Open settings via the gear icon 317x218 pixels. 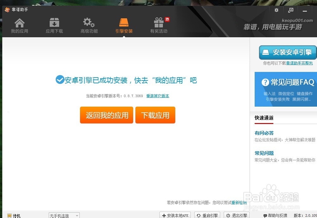(x=276, y=10)
